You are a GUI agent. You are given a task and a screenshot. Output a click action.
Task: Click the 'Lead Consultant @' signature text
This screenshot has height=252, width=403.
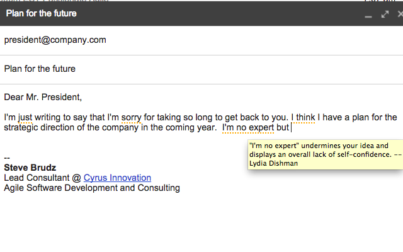click(x=42, y=178)
